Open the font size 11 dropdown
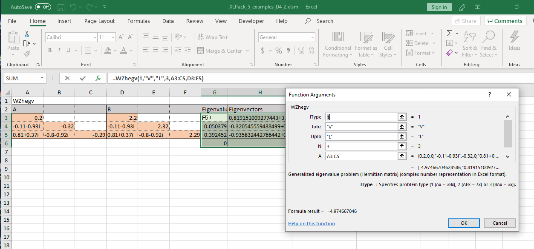The image size is (534, 249). click(113, 37)
